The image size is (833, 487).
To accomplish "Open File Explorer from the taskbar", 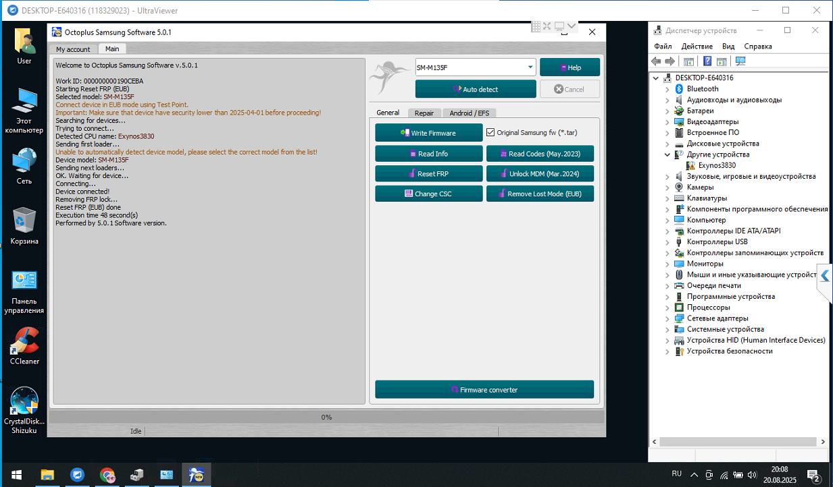I will coord(47,475).
